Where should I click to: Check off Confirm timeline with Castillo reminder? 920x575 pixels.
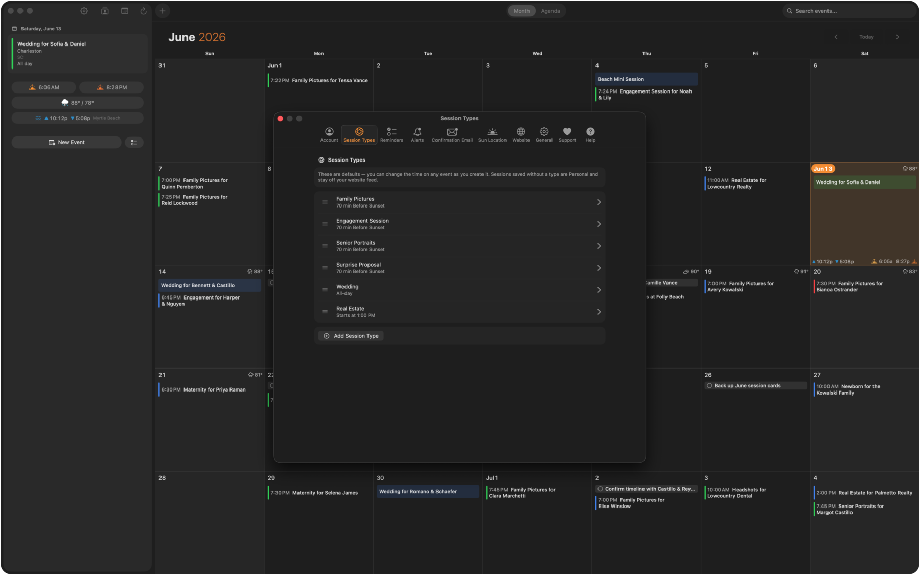tap(600, 489)
